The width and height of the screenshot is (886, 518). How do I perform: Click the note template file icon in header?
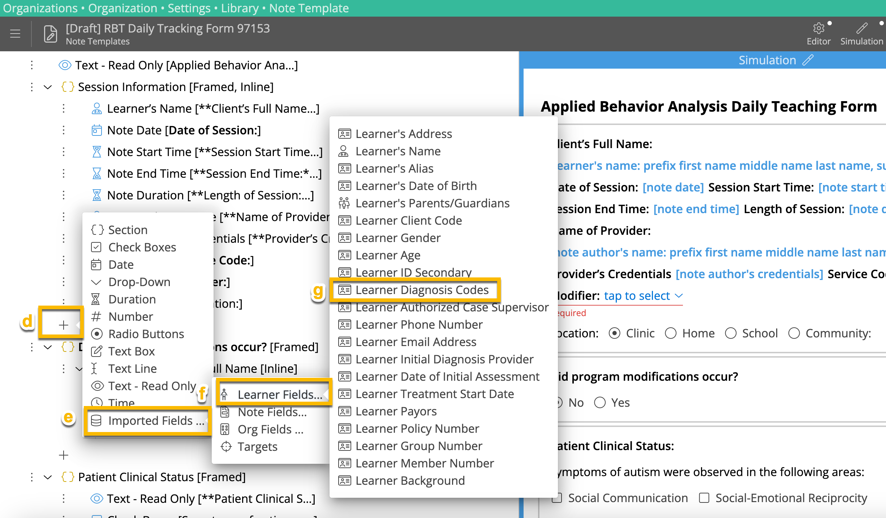click(x=50, y=34)
